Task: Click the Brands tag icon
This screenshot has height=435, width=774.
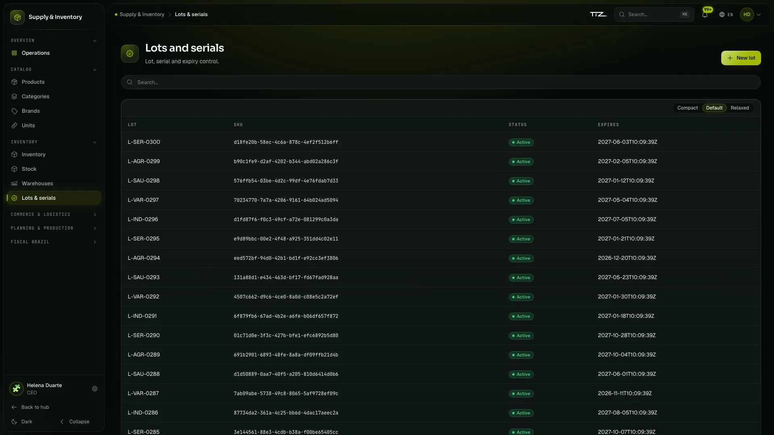Action: 15,111
